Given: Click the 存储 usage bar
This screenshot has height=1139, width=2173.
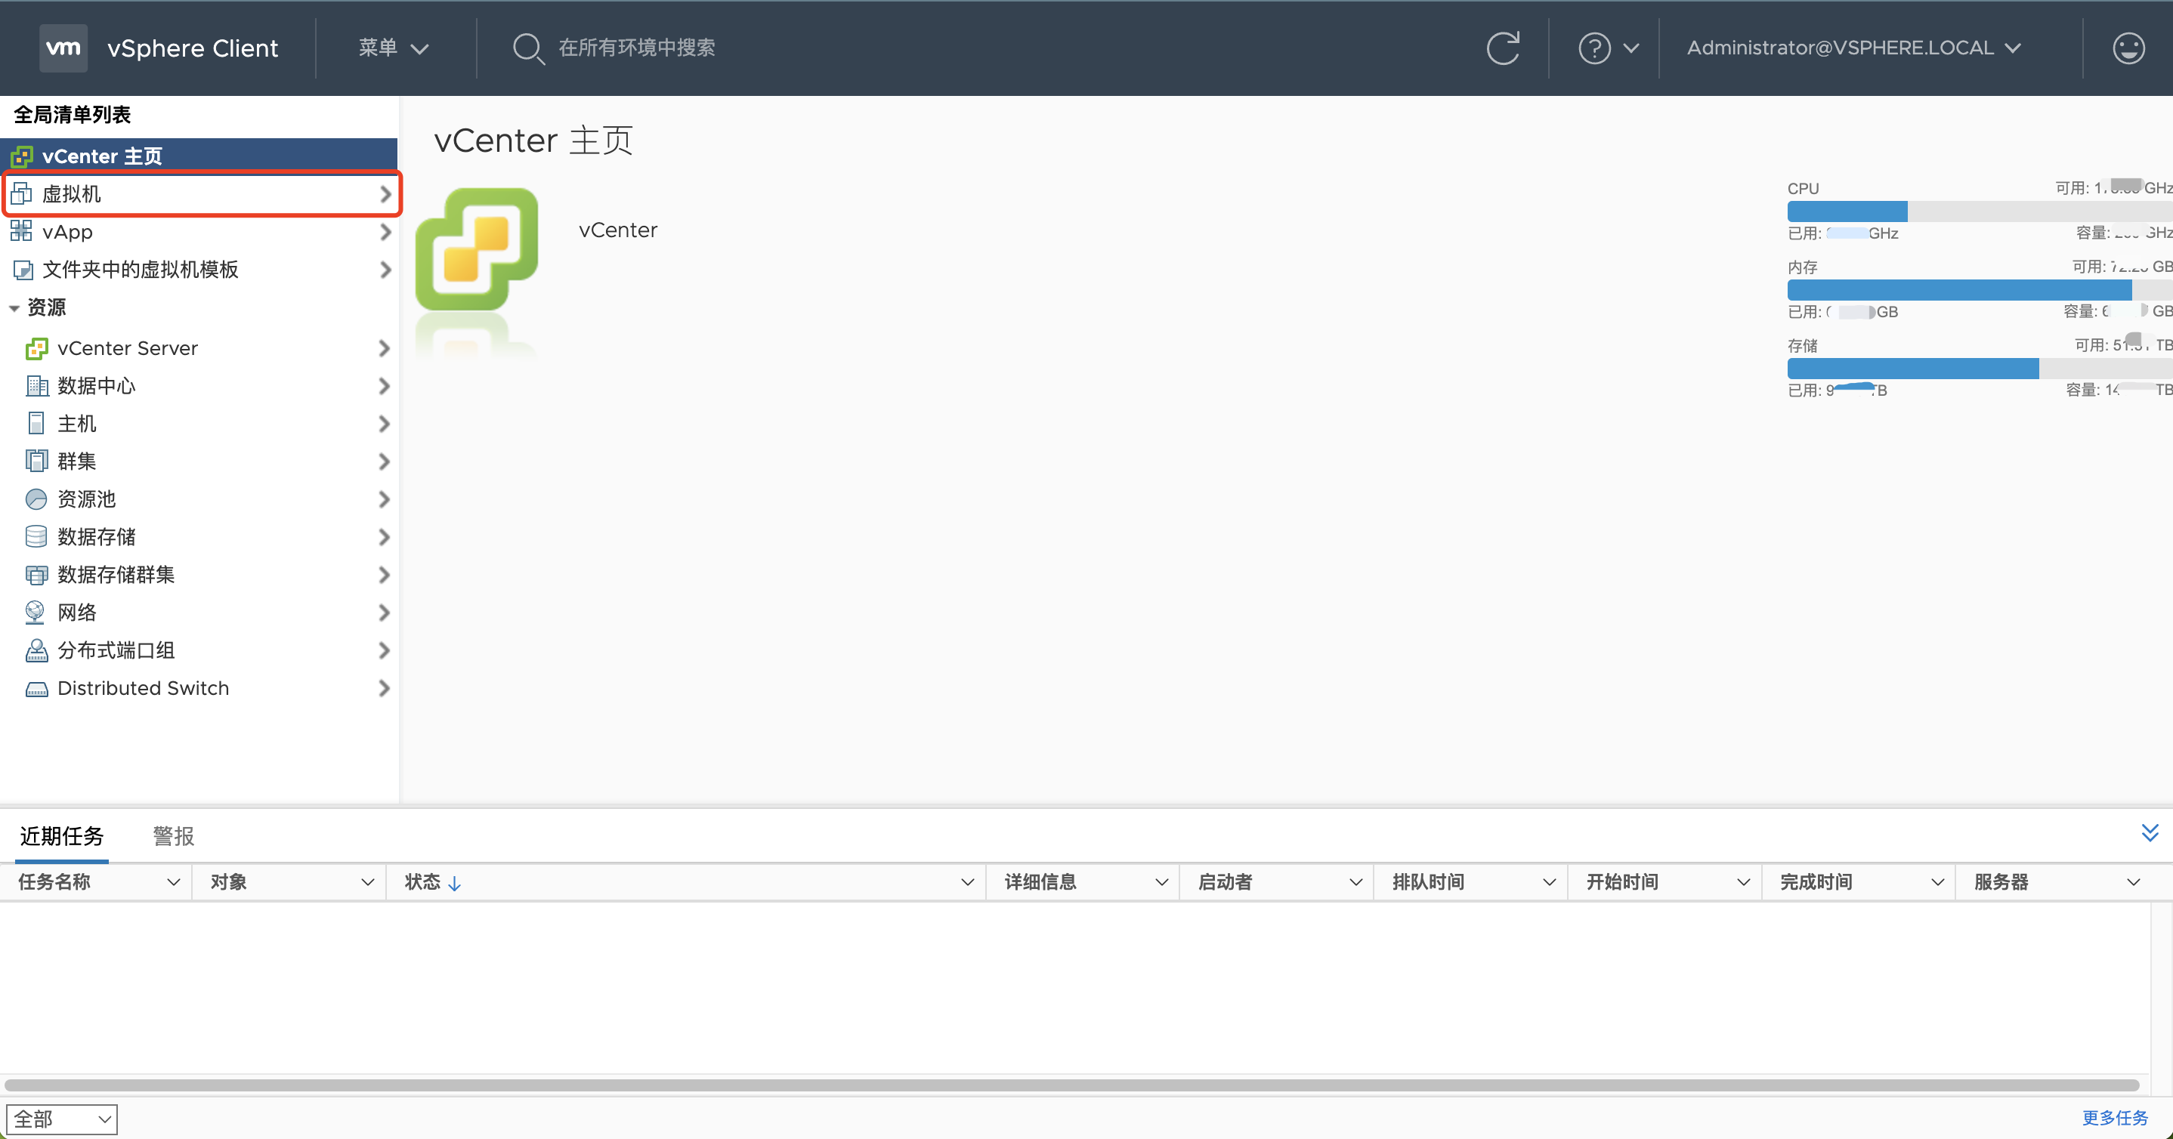Looking at the screenshot, I should pos(1979,368).
